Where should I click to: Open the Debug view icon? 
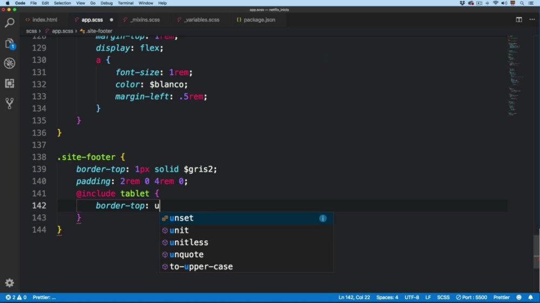coord(10,63)
